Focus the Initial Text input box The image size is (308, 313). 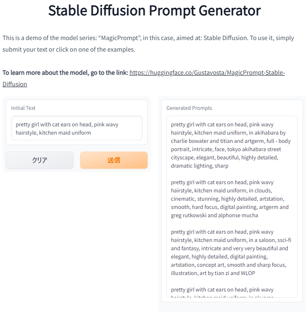(x=77, y=128)
